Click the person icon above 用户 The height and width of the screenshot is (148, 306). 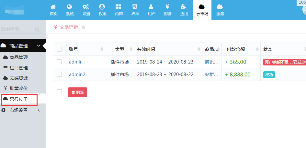click(x=151, y=7)
